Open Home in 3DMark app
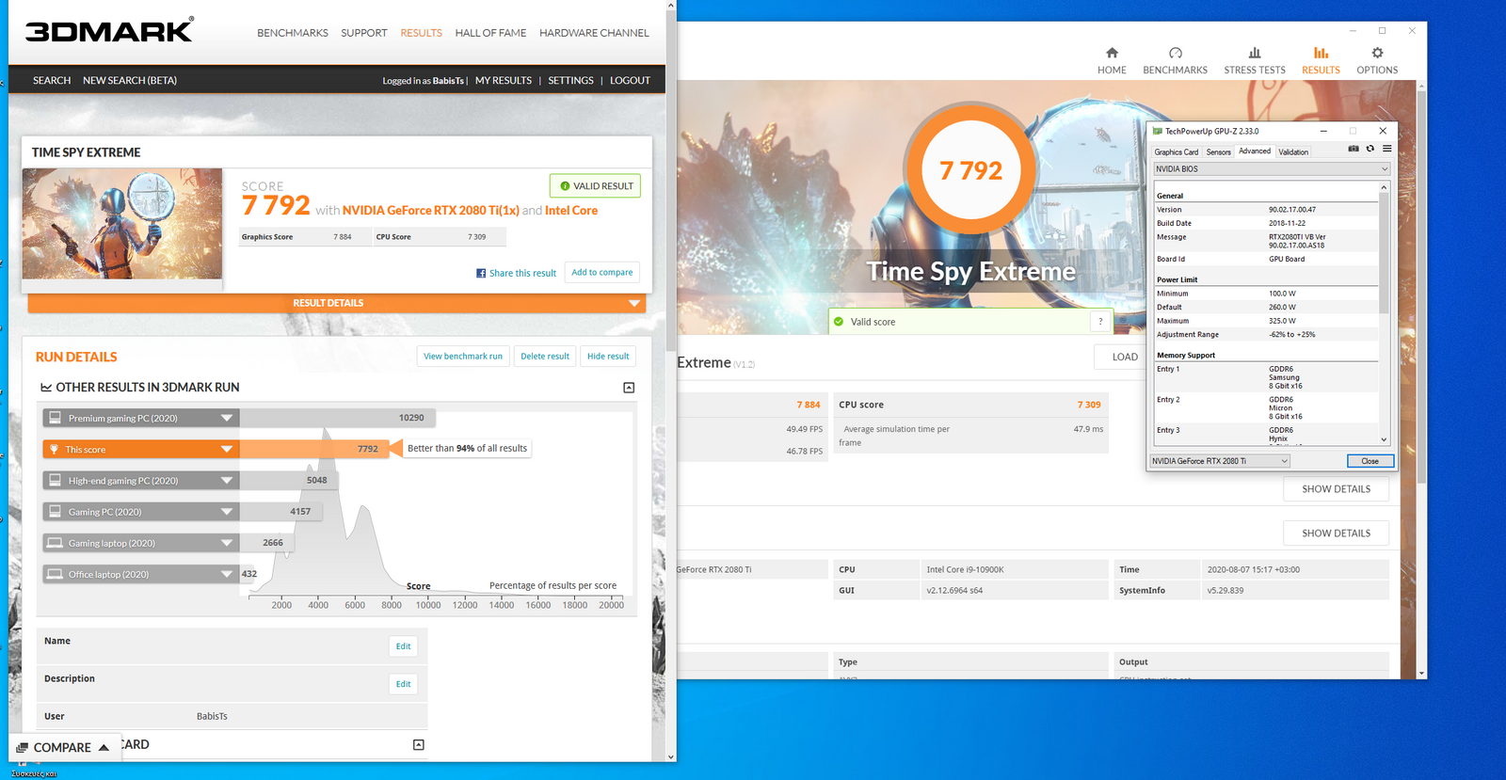 pos(1112,60)
